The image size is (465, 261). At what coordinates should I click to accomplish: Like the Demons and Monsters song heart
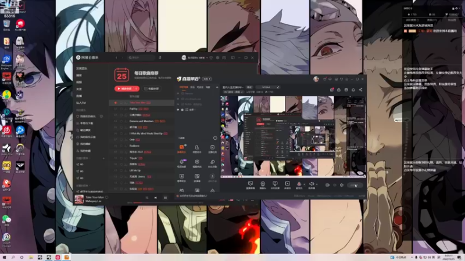121,121
